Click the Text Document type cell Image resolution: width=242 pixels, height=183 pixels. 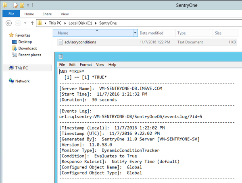[x=190, y=42]
